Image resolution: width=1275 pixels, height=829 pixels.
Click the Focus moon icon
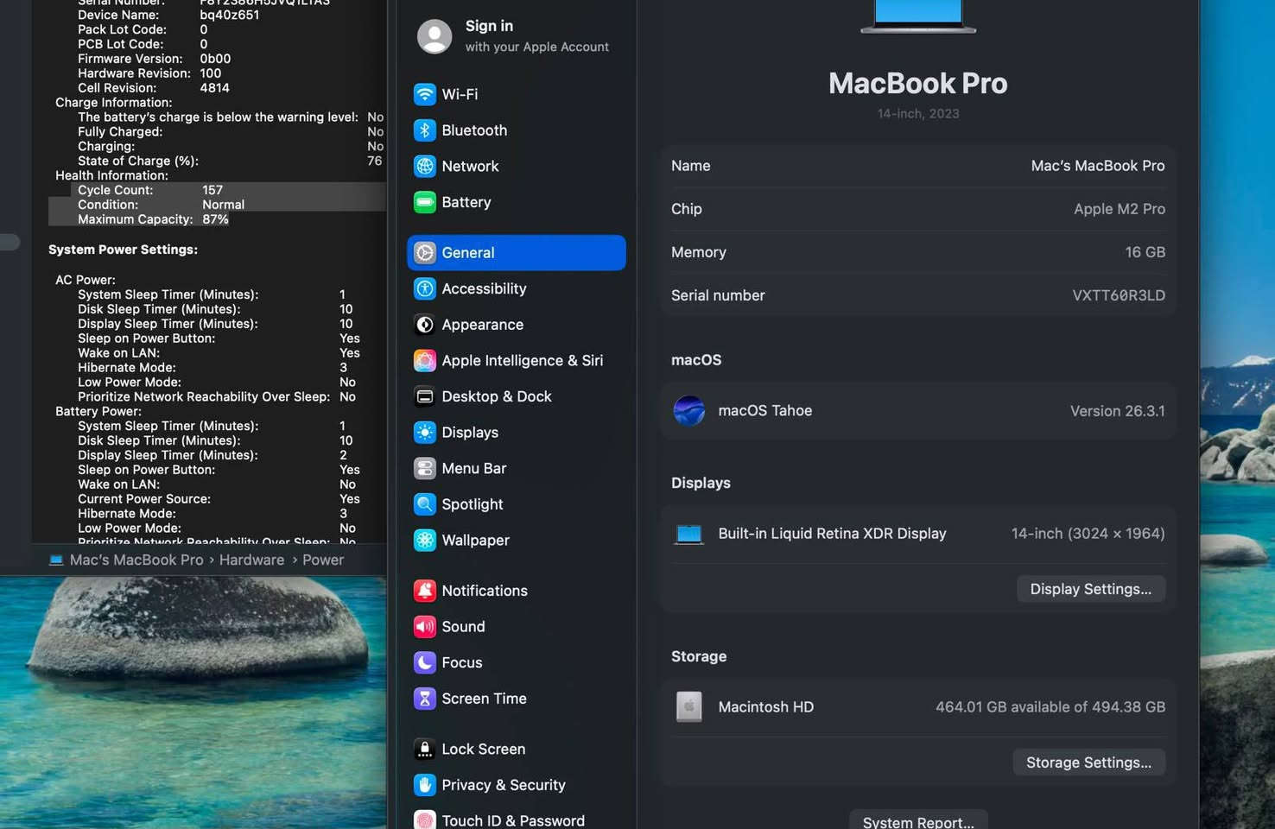[x=424, y=662]
